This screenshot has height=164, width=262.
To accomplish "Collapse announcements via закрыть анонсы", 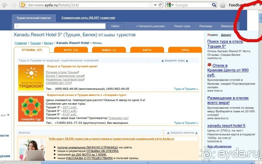I will pos(181,133).
